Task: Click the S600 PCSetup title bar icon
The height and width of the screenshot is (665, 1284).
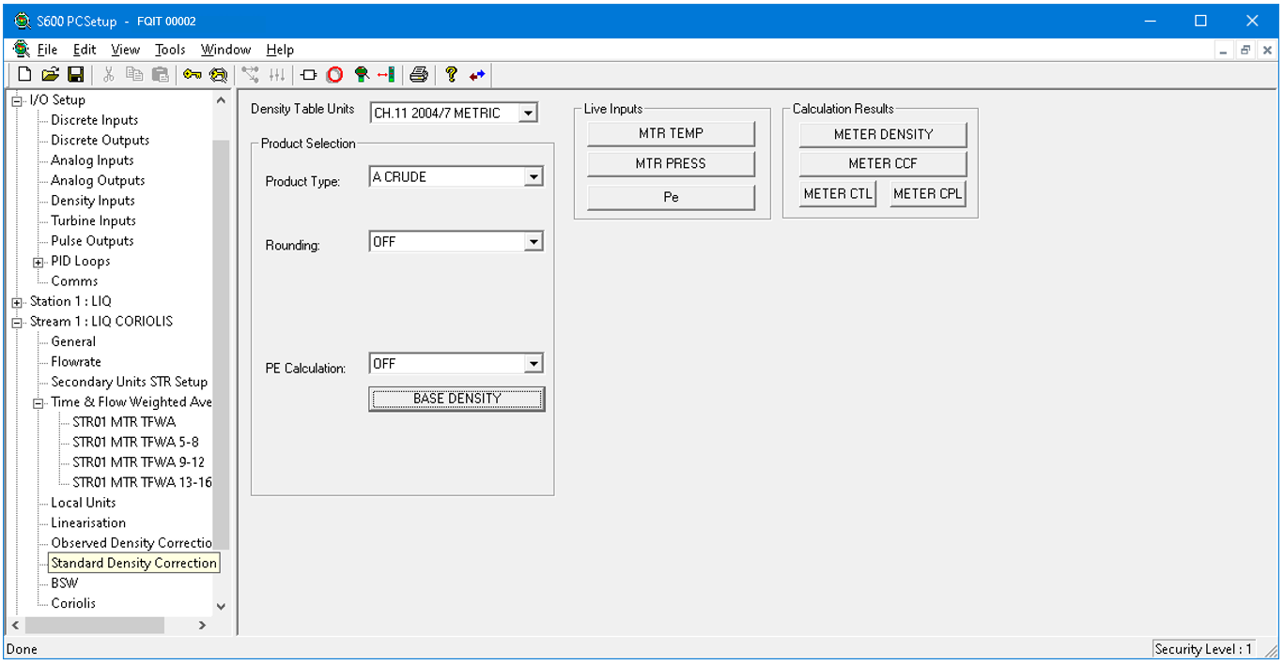Action: pyautogui.click(x=23, y=21)
